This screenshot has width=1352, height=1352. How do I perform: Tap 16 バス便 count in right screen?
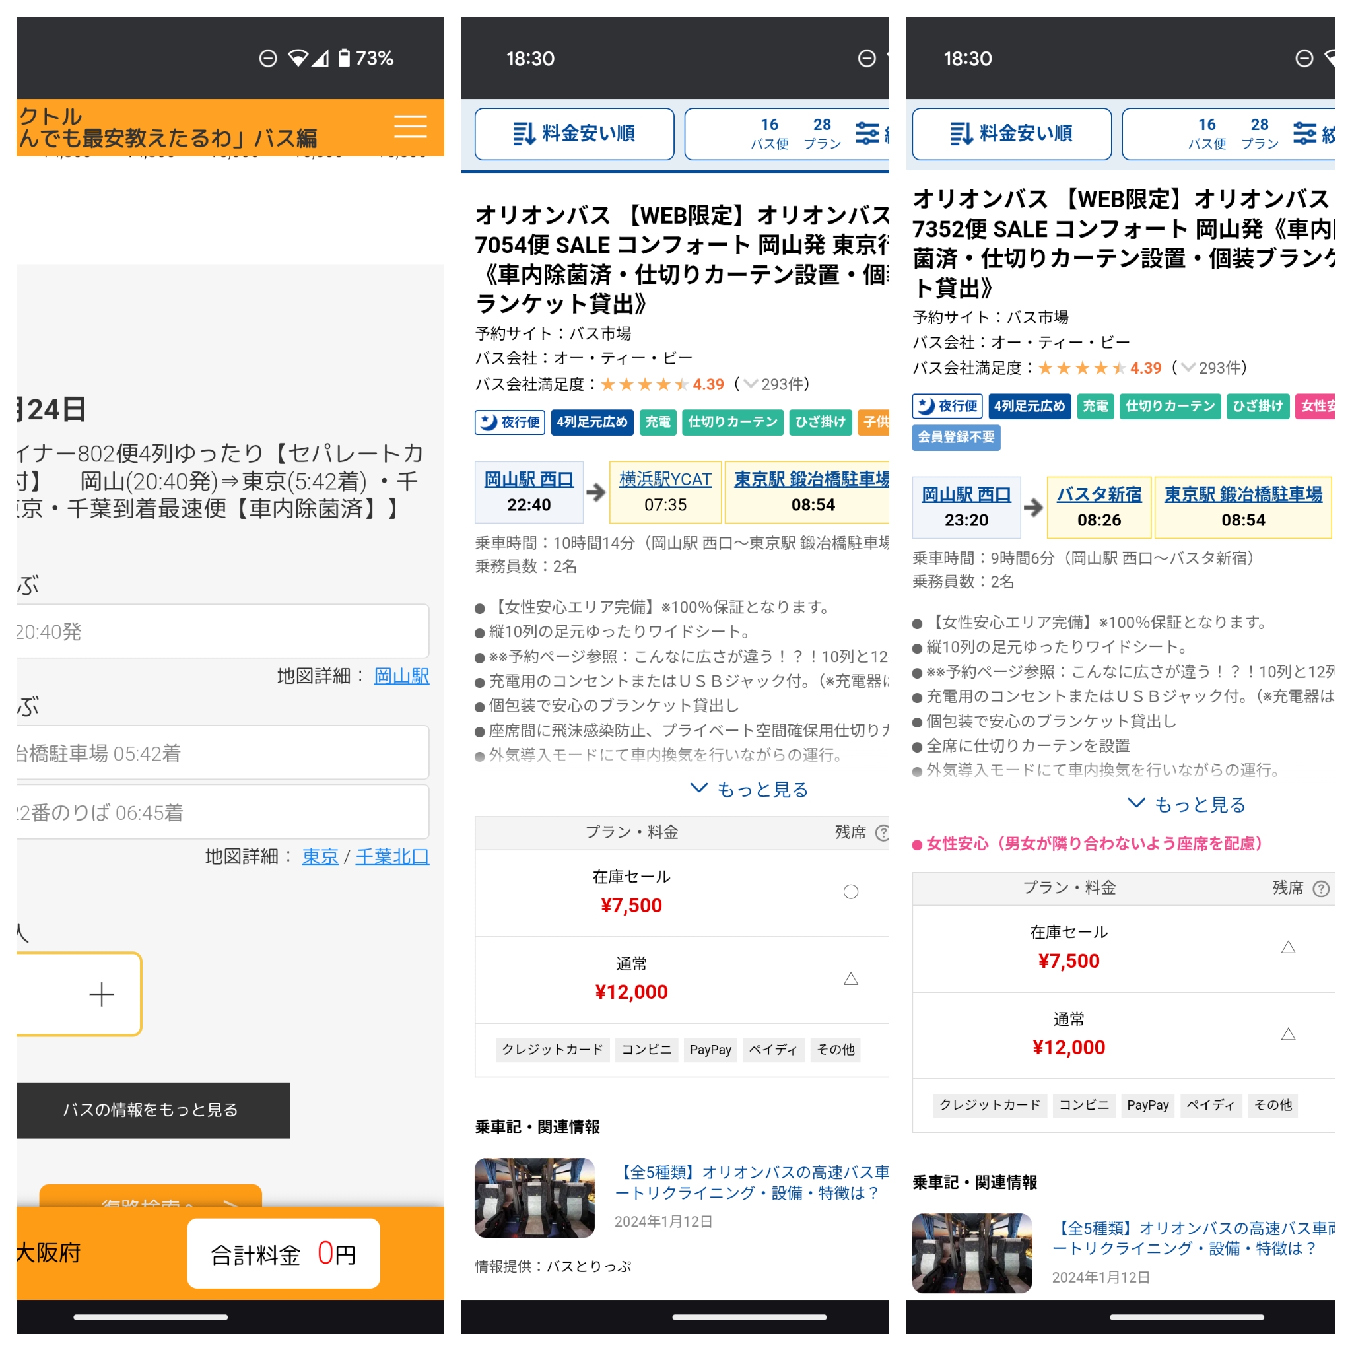pos(1207,133)
